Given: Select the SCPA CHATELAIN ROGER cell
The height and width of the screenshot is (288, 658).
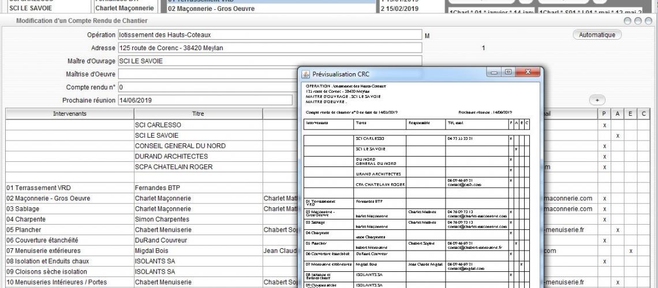Looking at the screenshot, I should tap(198, 167).
